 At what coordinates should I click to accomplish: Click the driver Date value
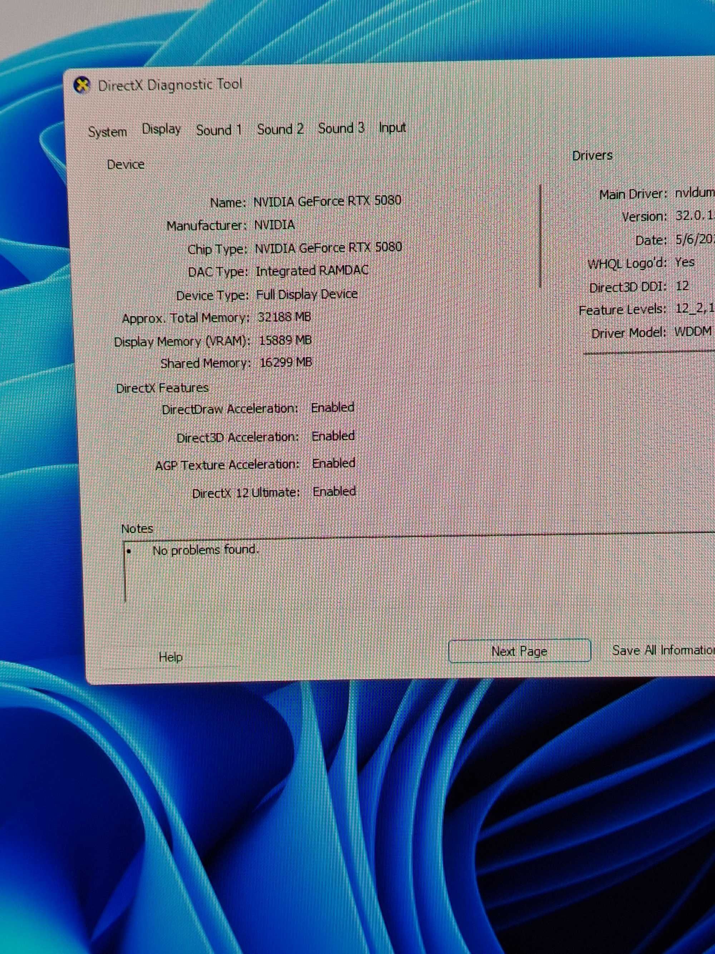pyautogui.click(x=695, y=239)
